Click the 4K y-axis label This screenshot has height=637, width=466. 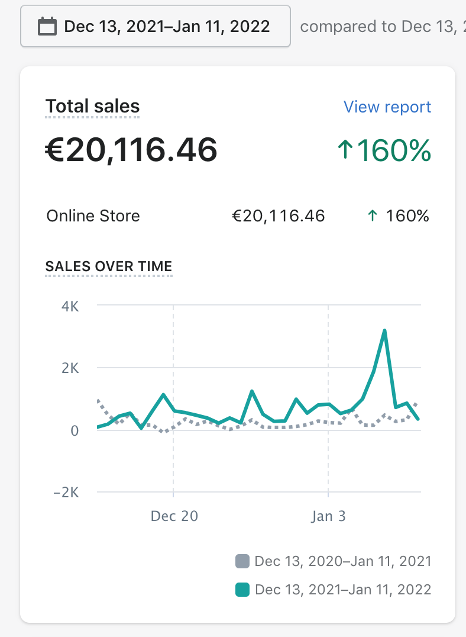click(x=70, y=306)
